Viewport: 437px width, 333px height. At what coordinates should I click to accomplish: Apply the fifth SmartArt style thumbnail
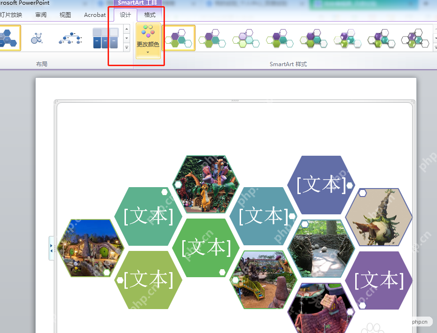313,38
